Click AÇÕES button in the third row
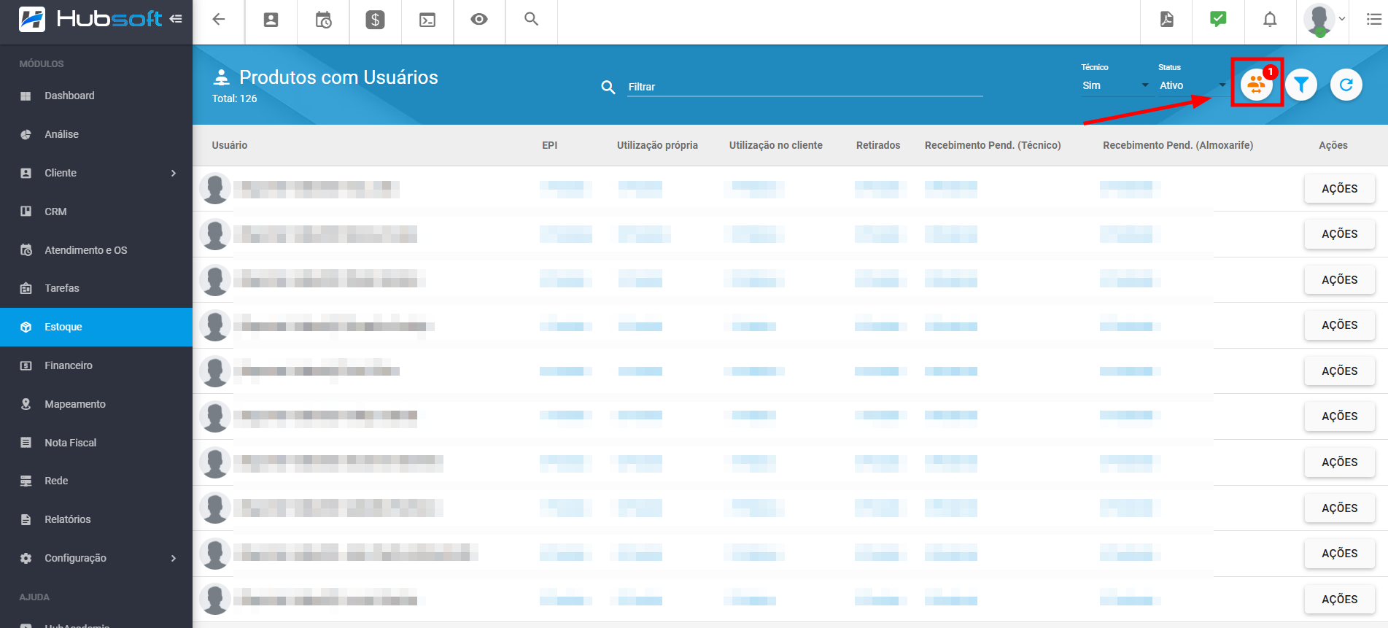The image size is (1388, 628). coord(1340,279)
